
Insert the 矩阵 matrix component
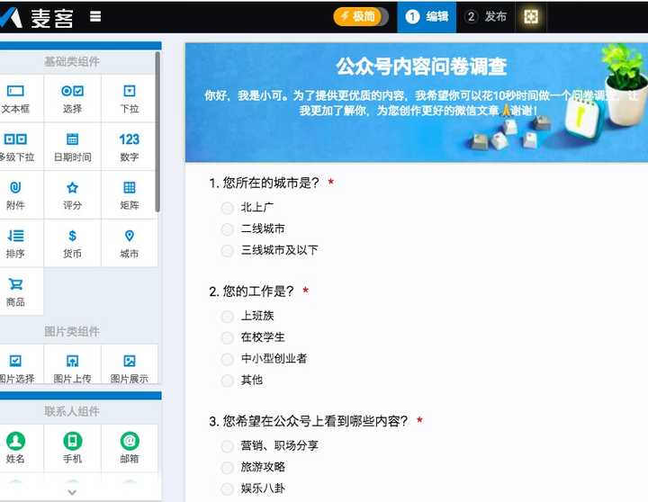(x=129, y=195)
